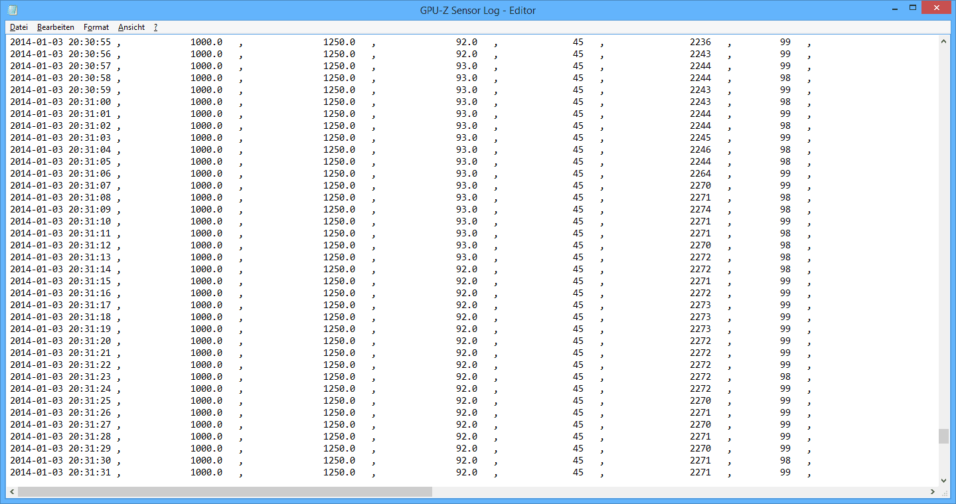Maximize the Editor window
The height and width of the screenshot is (504, 956).
point(912,8)
